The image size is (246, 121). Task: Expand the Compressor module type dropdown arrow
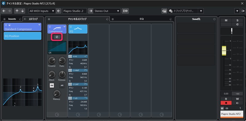(64, 27)
